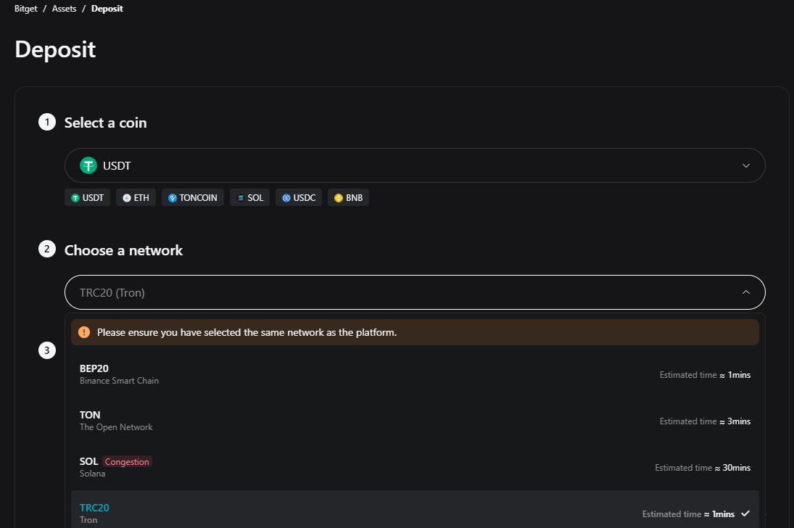Click the orange warning icon in notice
The image size is (794, 528).
click(84, 332)
